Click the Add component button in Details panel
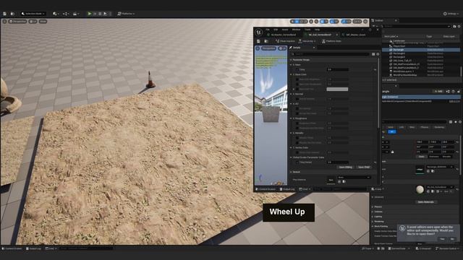The height and width of the screenshot is (260, 463). click(438, 92)
